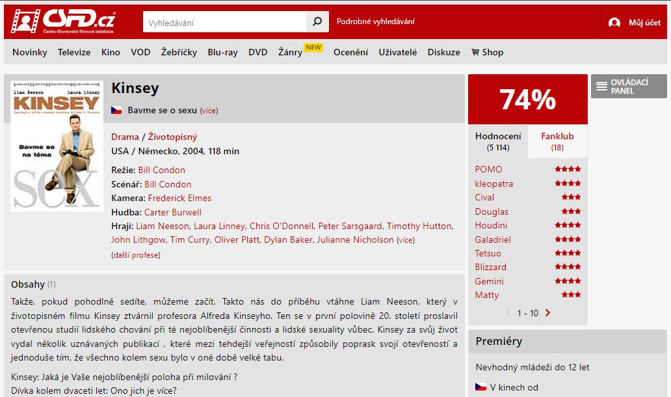The height and width of the screenshot is (397, 671).
Task: Open the Televize menu
Action: (74, 52)
